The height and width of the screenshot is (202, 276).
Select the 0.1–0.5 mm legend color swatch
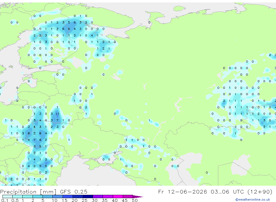(x=7, y=196)
